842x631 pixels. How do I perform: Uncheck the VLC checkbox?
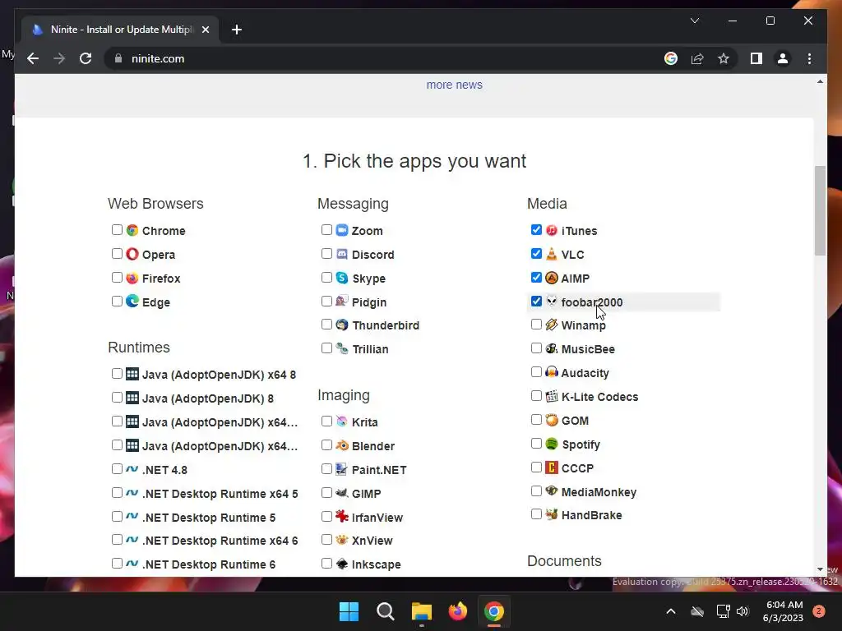(536, 253)
